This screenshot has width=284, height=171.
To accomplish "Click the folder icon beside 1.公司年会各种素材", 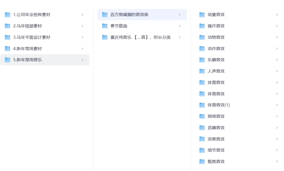I will 8,15.
